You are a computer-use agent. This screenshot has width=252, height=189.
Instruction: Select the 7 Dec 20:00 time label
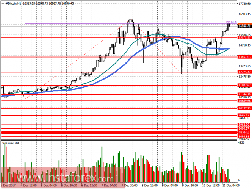point(130,186)
